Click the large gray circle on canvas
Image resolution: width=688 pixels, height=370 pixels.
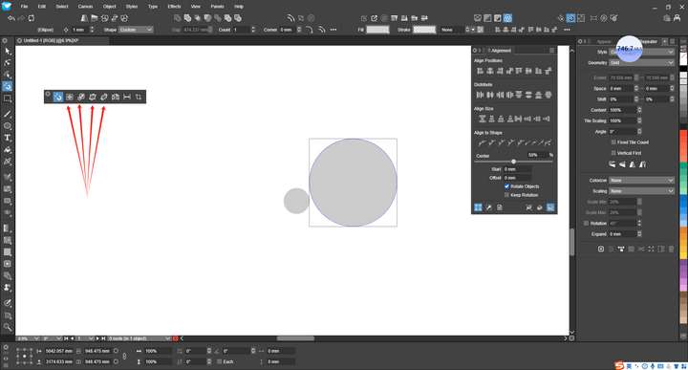coord(353,183)
